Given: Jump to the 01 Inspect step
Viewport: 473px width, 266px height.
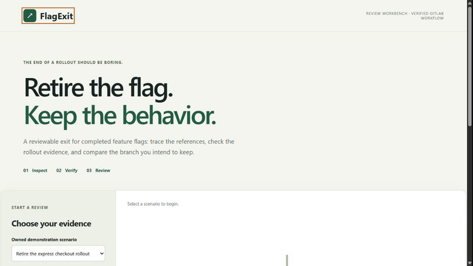Looking at the screenshot, I should pyautogui.click(x=35, y=170).
